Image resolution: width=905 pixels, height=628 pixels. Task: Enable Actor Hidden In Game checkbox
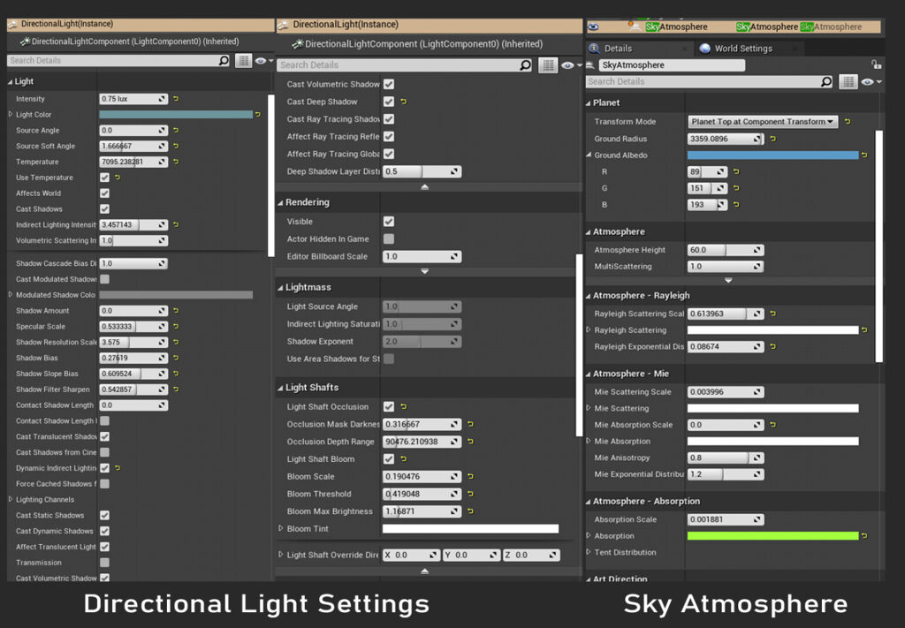pyautogui.click(x=389, y=238)
